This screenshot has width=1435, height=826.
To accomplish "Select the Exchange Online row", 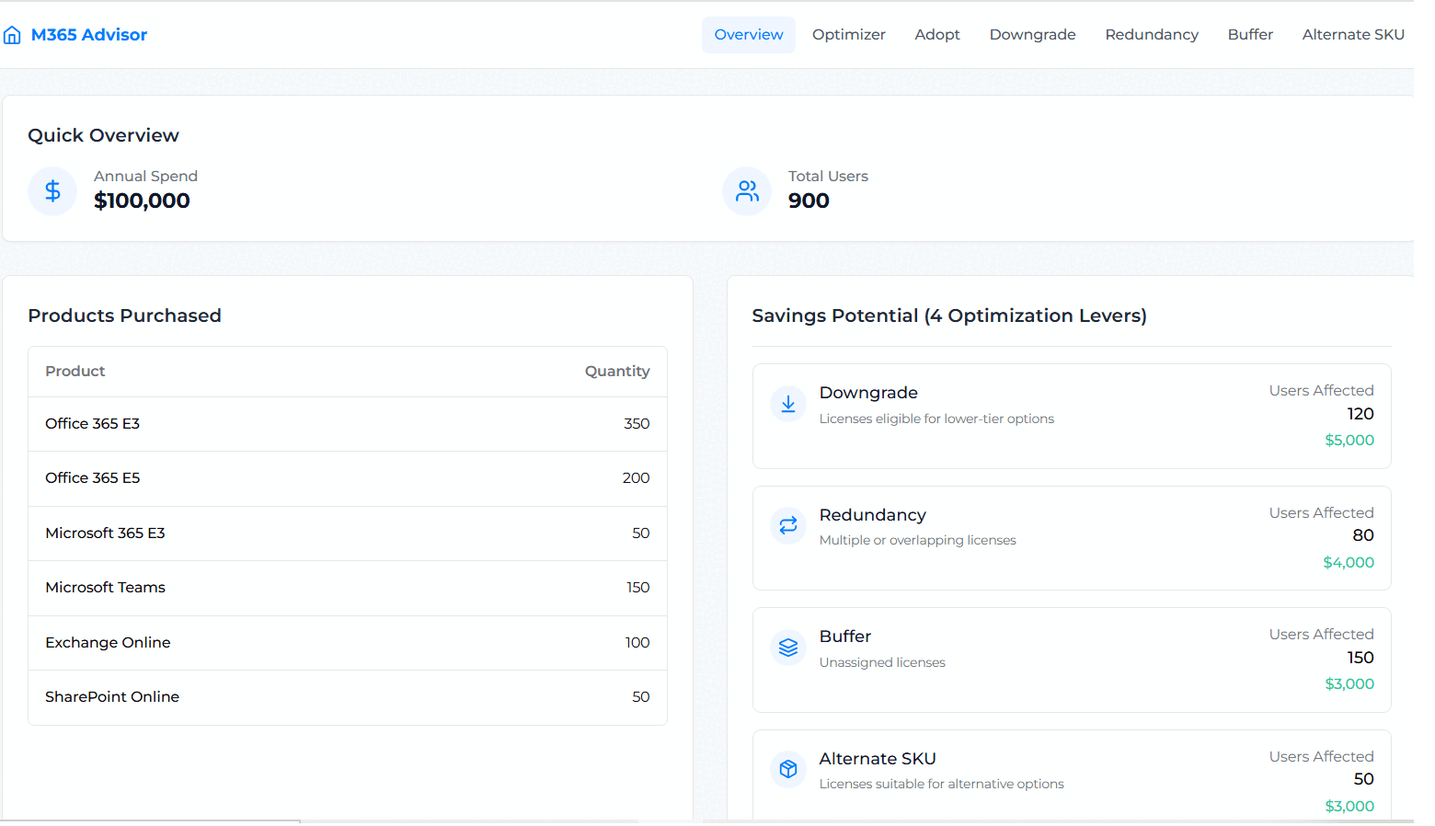I will pos(348,643).
